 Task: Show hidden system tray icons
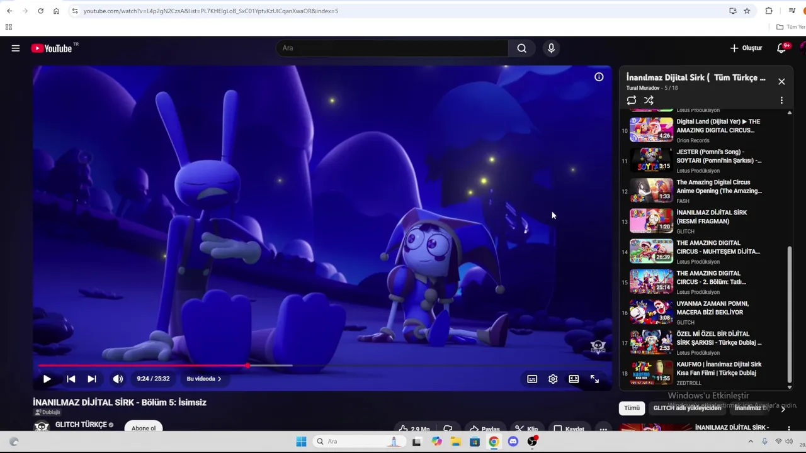click(x=751, y=442)
